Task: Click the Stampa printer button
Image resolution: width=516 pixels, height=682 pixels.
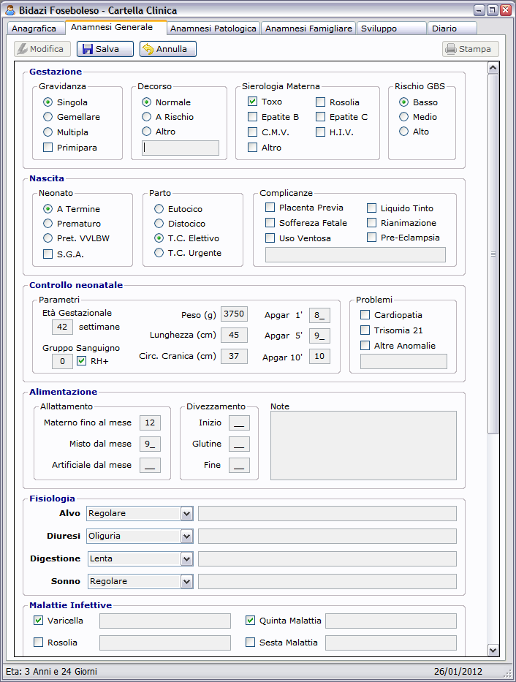Action: coord(471,49)
